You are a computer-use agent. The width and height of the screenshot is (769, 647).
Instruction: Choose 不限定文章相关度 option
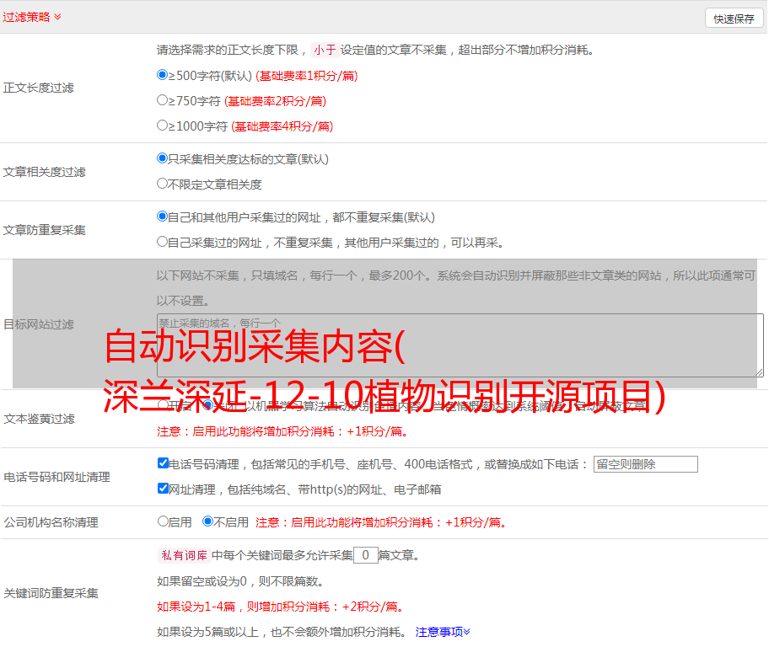[x=163, y=184]
